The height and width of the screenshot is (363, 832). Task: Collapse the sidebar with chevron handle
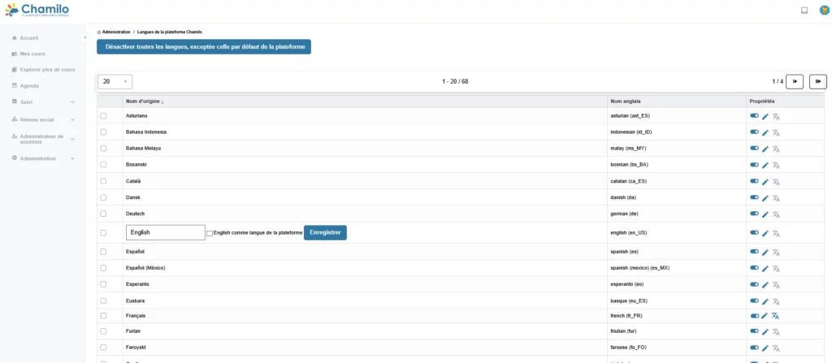[84, 37]
